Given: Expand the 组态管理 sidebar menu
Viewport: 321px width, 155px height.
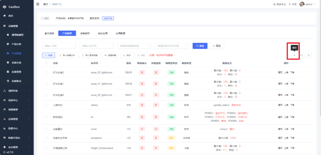Looking at the screenshot, I should click(17, 147).
